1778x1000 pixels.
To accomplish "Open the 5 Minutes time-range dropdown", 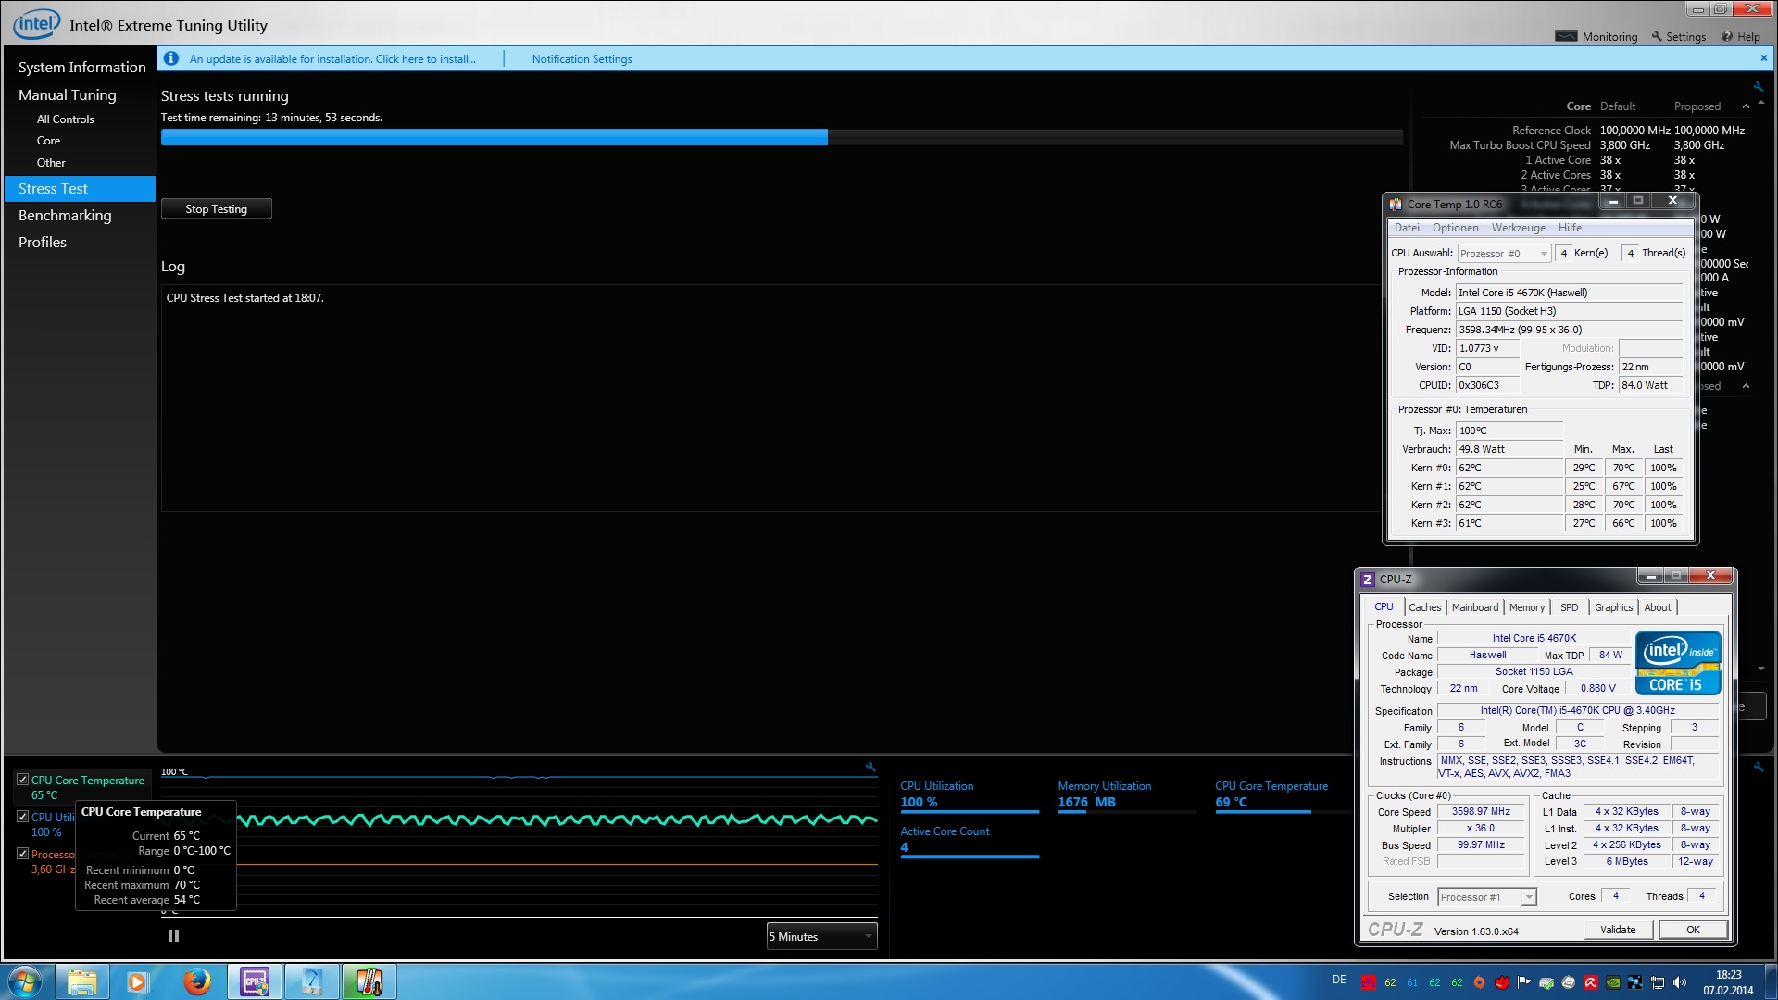I will (821, 936).
